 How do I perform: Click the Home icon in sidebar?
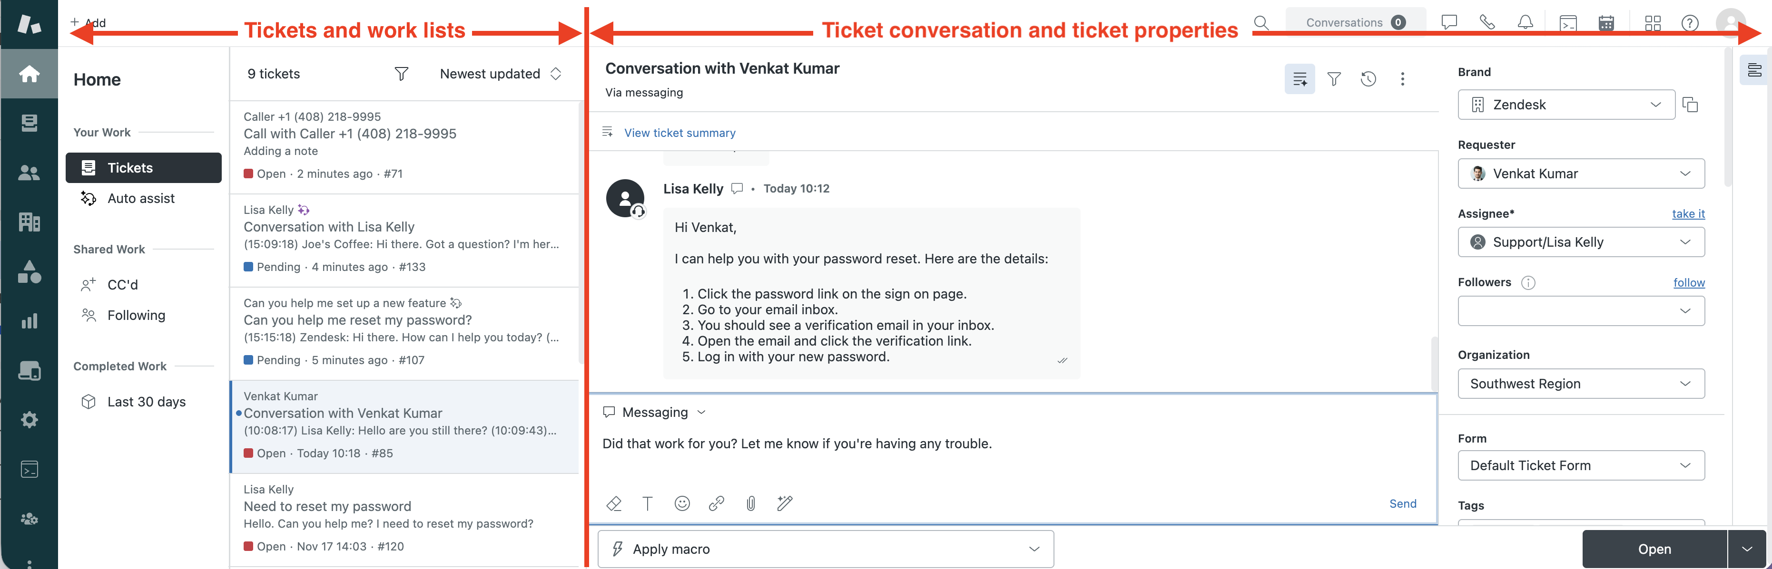click(29, 74)
